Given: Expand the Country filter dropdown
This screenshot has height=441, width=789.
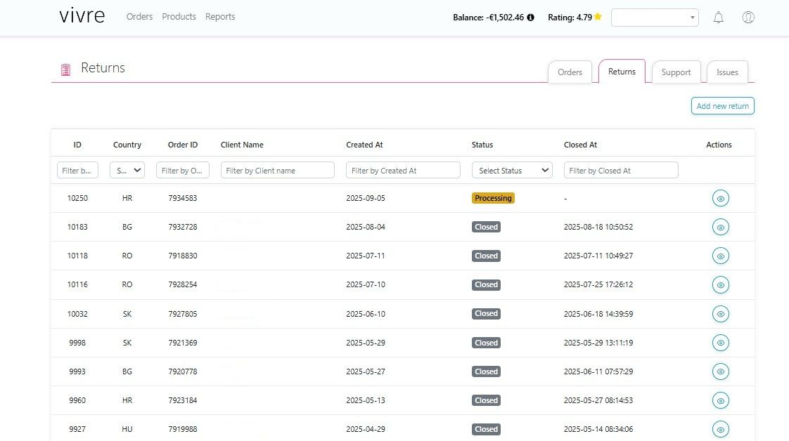Looking at the screenshot, I should 127,170.
